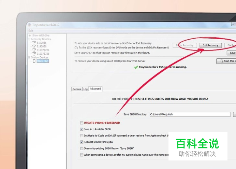Switch to the Advanced tab
Screen dimensions: 236x169
(x=95, y=89)
